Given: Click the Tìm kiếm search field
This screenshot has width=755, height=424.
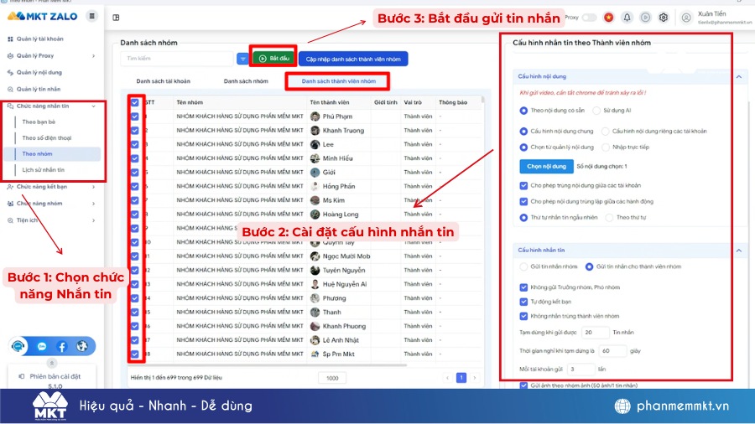Looking at the screenshot, I should coord(177,59).
